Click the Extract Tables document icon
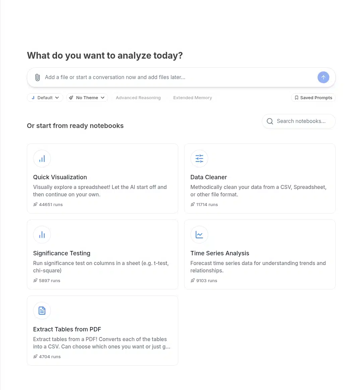Viewport: 362px width, 390px height. [x=42, y=311]
